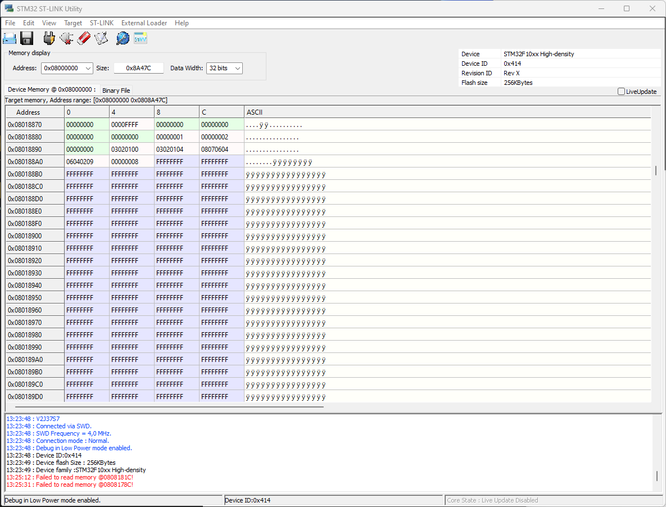Select cell 00000001 in row 0x08018880

click(x=176, y=137)
